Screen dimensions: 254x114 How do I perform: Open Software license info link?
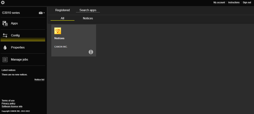(12, 106)
